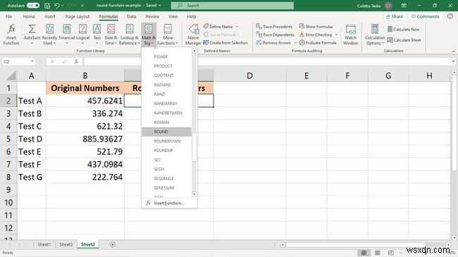458x257 pixels.
Task: Open Lookup & Reference functions list
Action: click(x=130, y=35)
